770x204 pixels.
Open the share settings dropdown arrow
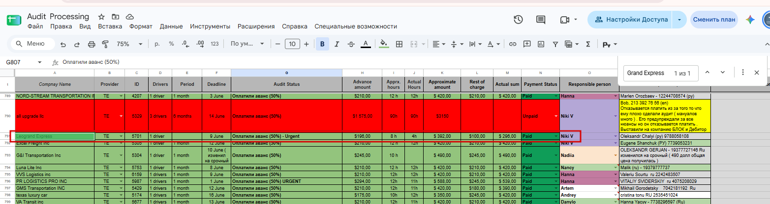click(x=679, y=20)
